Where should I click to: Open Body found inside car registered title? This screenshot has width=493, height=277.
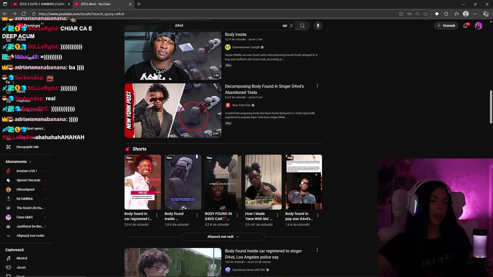pos(263,254)
